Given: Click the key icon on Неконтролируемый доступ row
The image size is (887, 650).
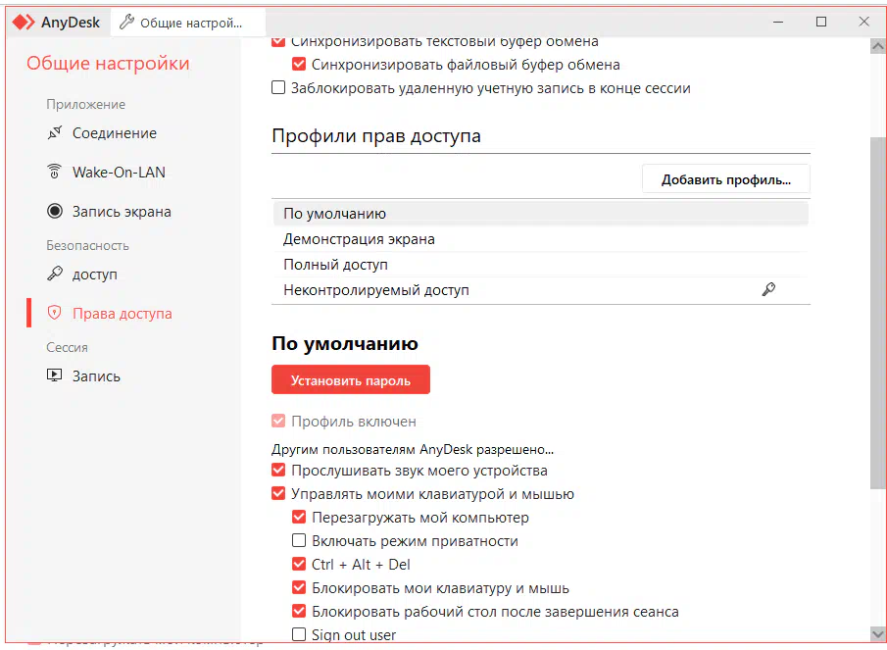Looking at the screenshot, I should [x=768, y=289].
